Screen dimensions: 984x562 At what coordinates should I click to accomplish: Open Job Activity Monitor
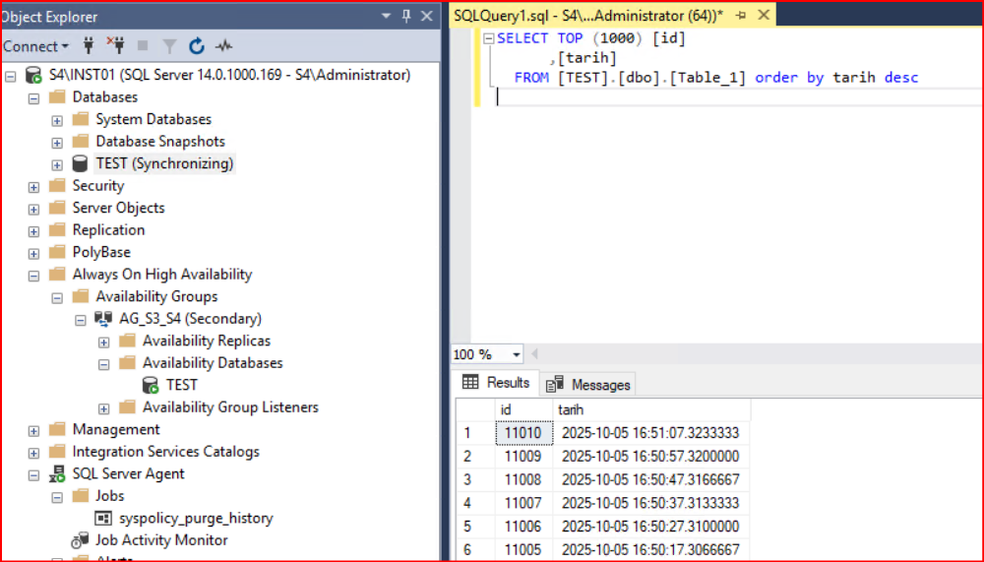tap(161, 539)
